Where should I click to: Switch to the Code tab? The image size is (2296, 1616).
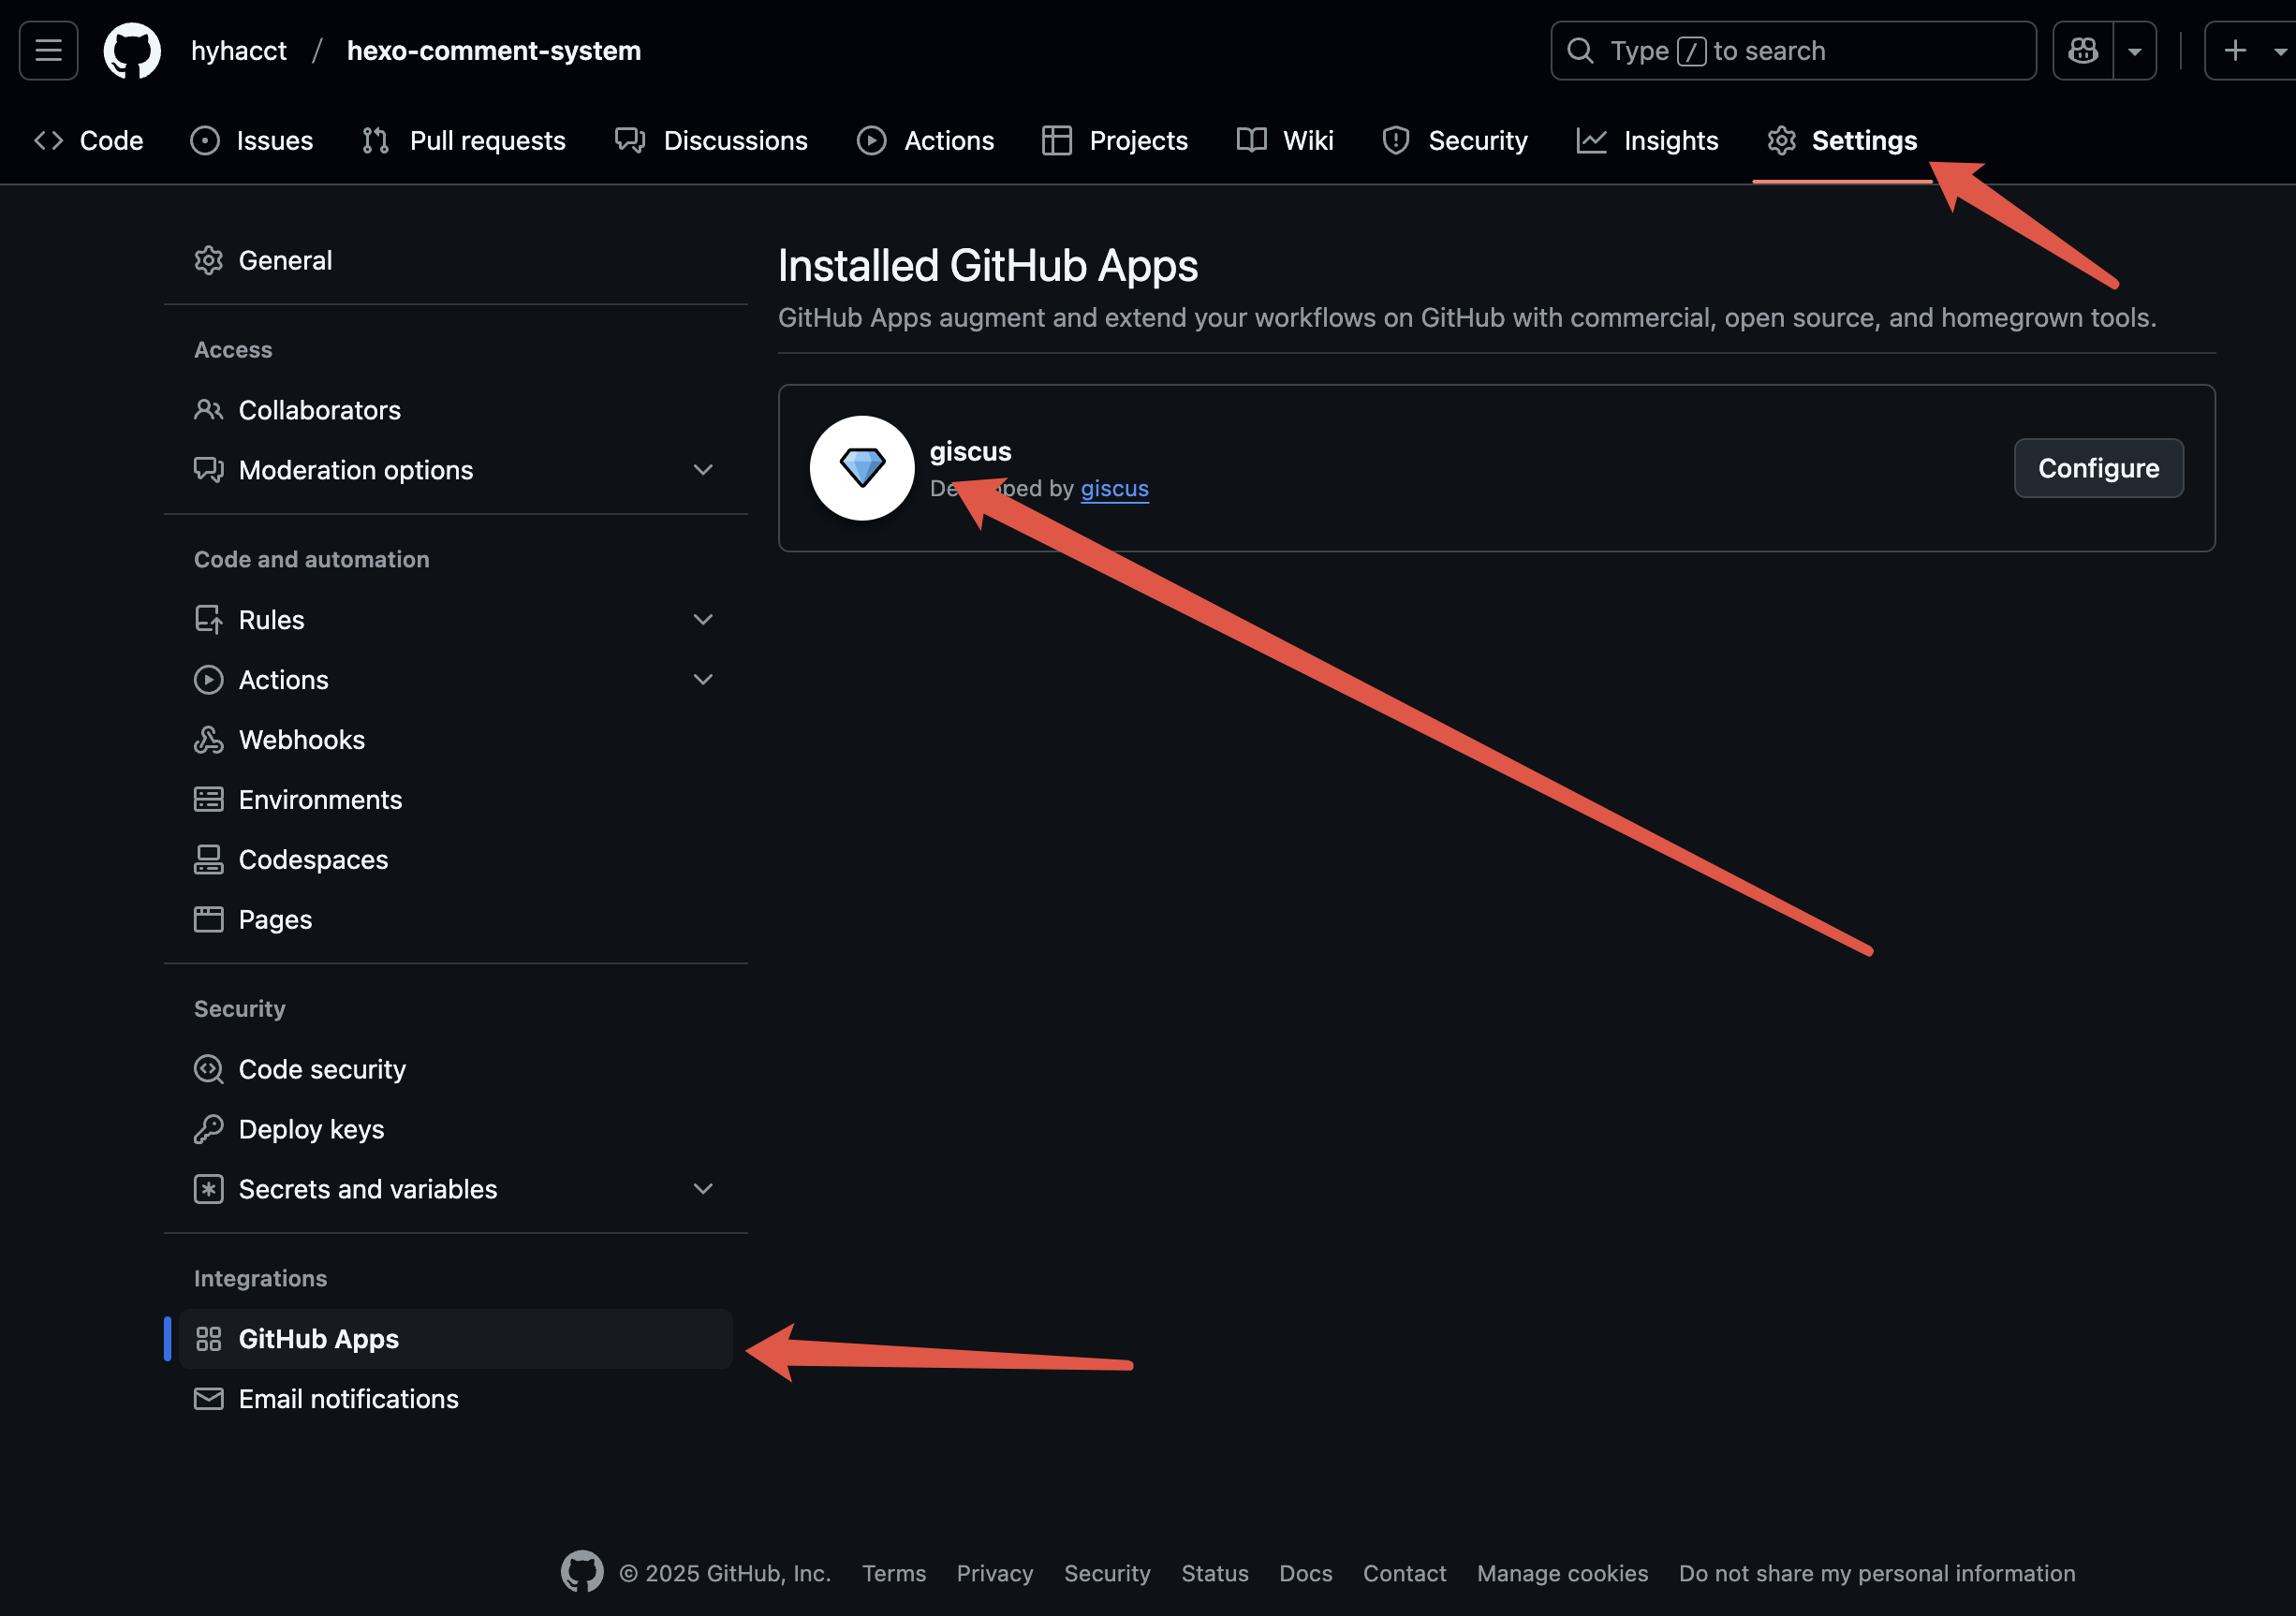(x=89, y=140)
